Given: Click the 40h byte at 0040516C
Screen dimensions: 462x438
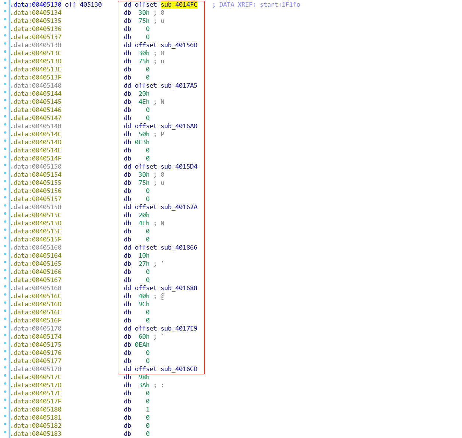Looking at the screenshot, I should pos(144,296).
